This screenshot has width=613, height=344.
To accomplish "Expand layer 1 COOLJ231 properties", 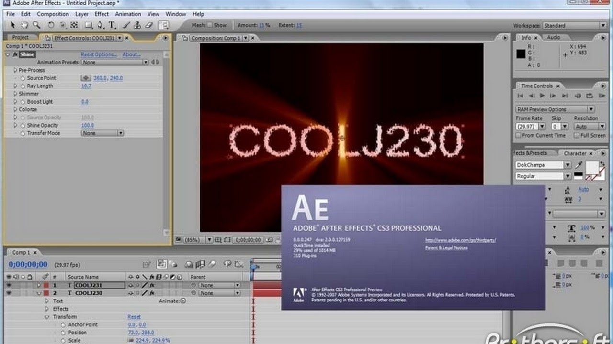I will pos(39,285).
